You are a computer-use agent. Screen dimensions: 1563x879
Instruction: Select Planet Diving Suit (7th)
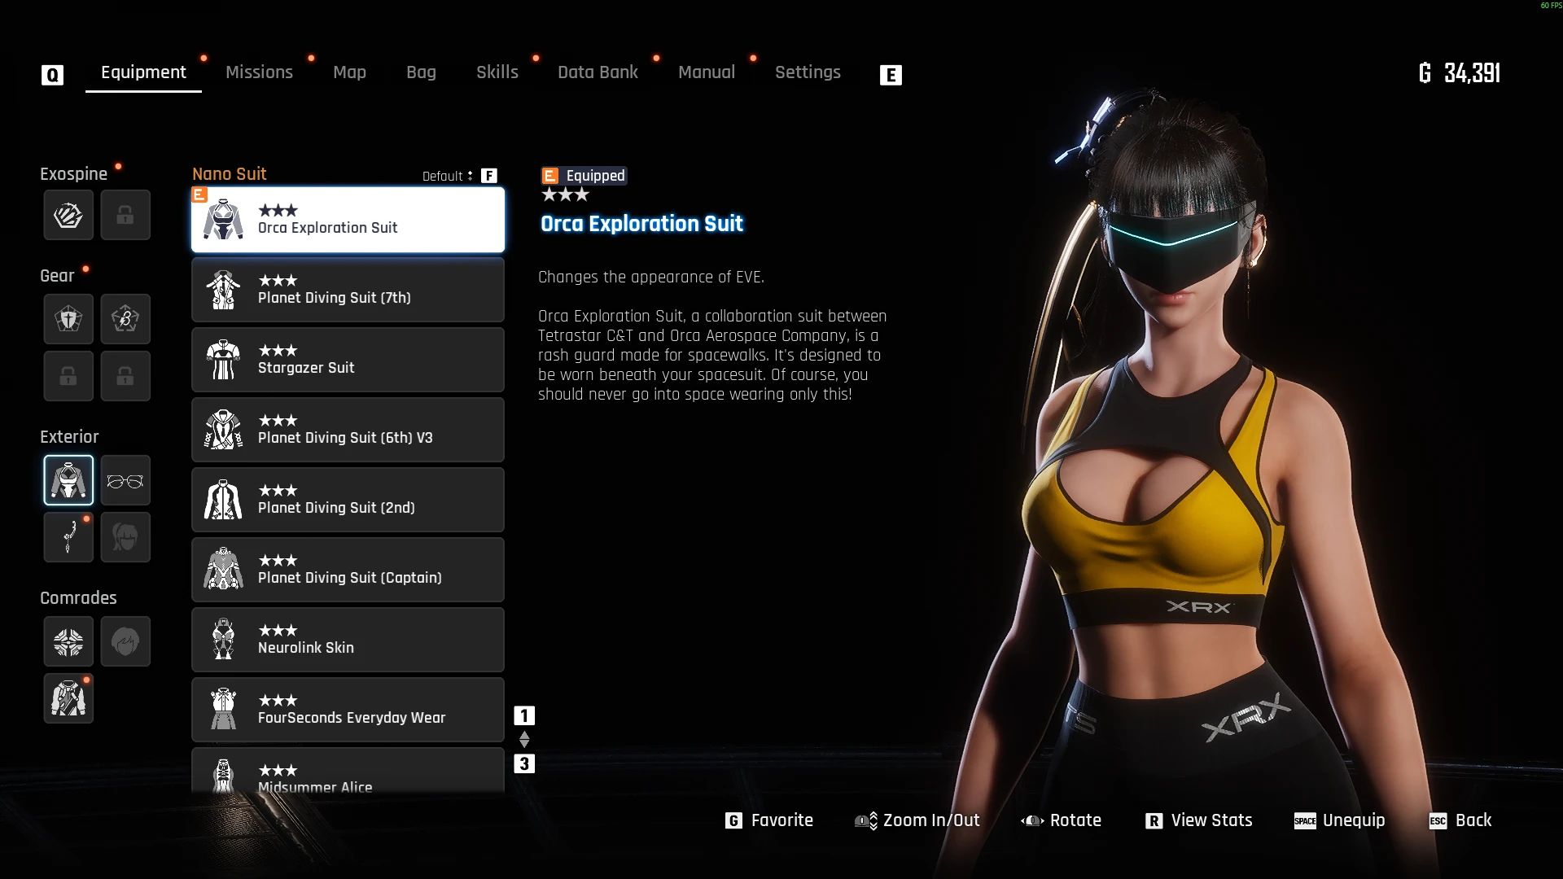(348, 290)
